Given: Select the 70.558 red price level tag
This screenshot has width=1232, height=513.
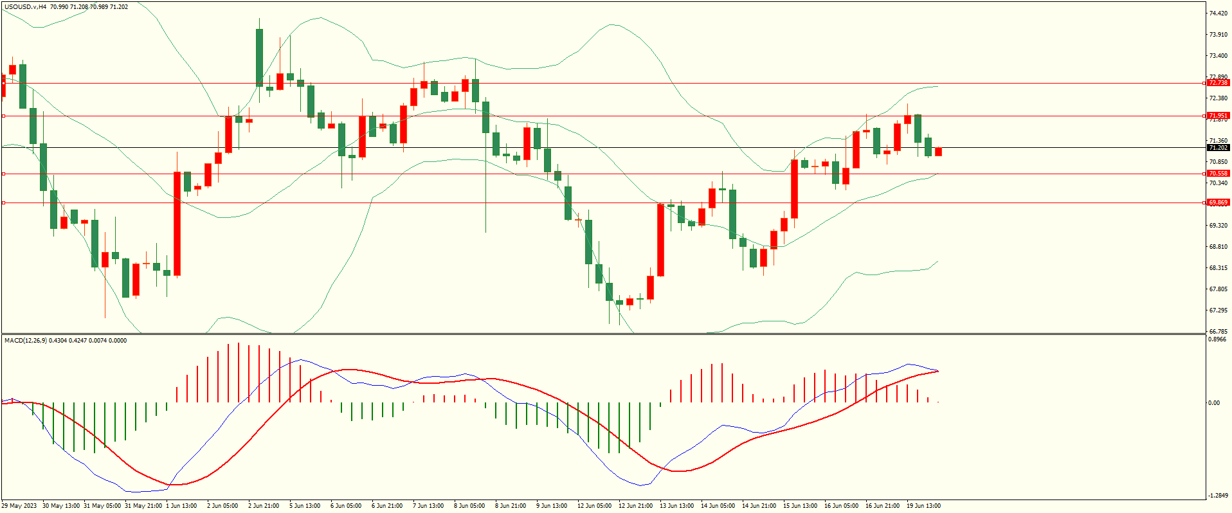Looking at the screenshot, I should pos(1218,174).
